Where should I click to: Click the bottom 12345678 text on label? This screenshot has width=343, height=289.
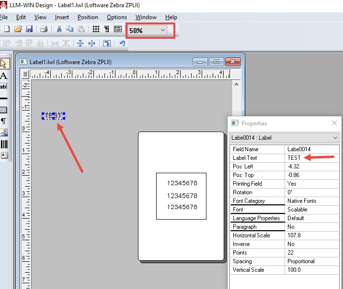(x=182, y=207)
